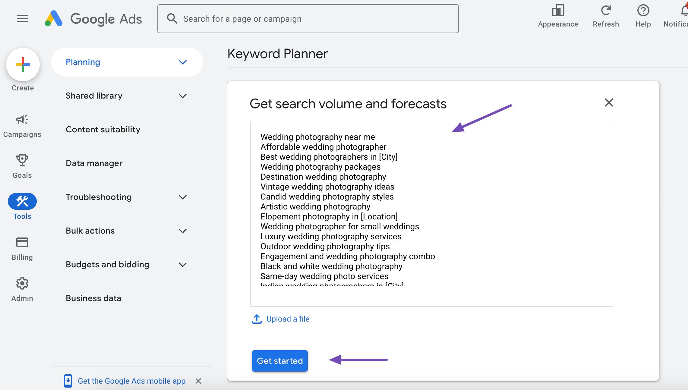Click 'Artistic wedding photography' keyword line

point(315,207)
